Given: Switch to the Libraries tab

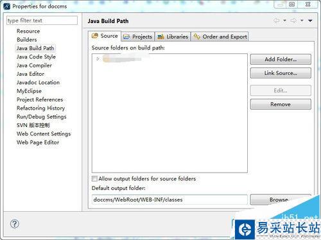Looking at the screenshot, I should pos(173,37).
